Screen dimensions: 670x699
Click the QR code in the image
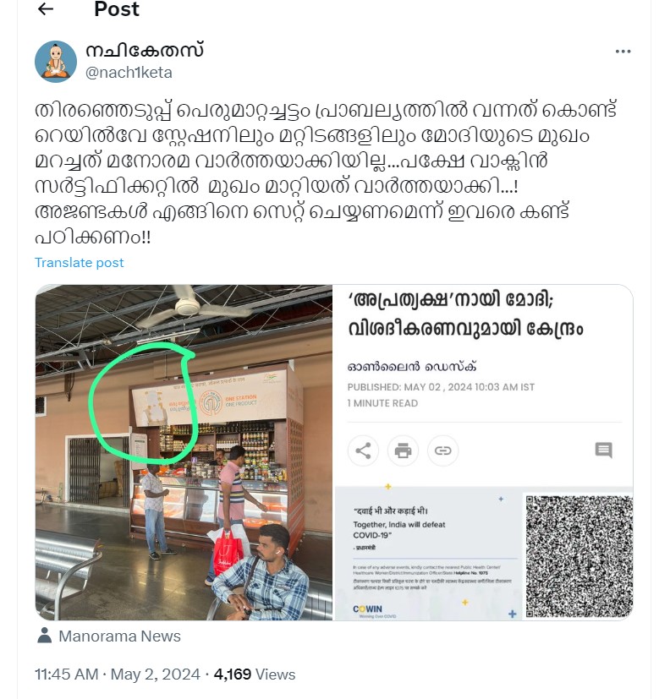click(x=579, y=556)
